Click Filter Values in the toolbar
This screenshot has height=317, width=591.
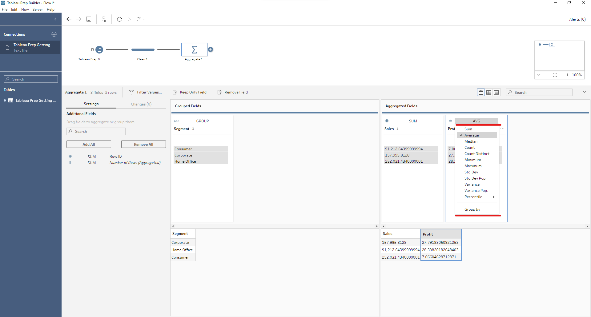click(145, 92)
